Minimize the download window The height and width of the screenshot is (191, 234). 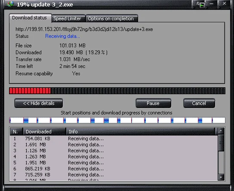211,4
